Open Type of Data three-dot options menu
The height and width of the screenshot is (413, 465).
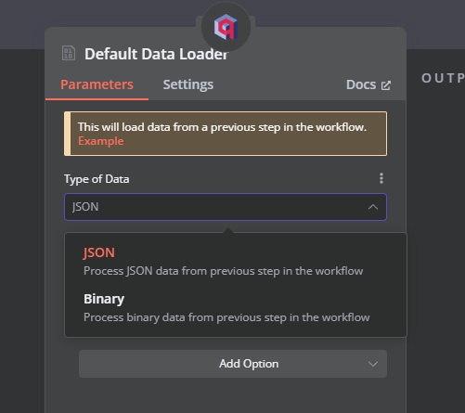point(381,178)
